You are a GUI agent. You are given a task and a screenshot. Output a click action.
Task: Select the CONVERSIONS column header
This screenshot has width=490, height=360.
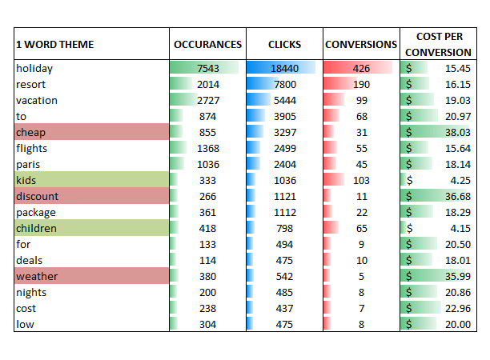[360, 45]
